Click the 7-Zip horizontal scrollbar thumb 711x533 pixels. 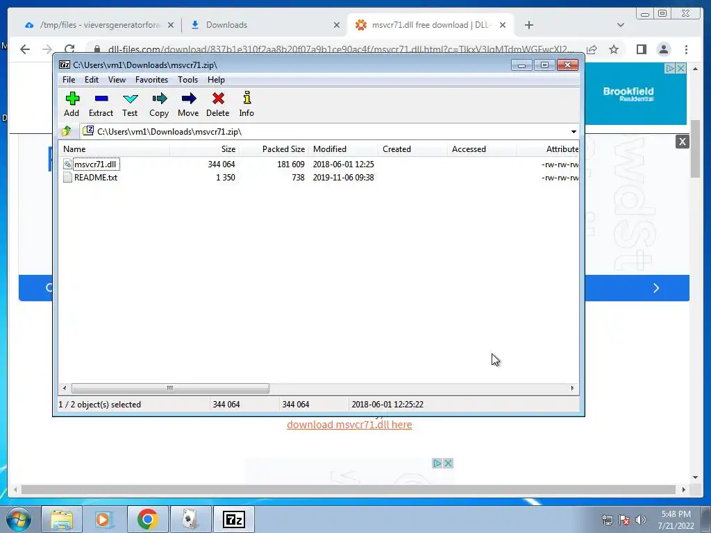pos(171,388)
